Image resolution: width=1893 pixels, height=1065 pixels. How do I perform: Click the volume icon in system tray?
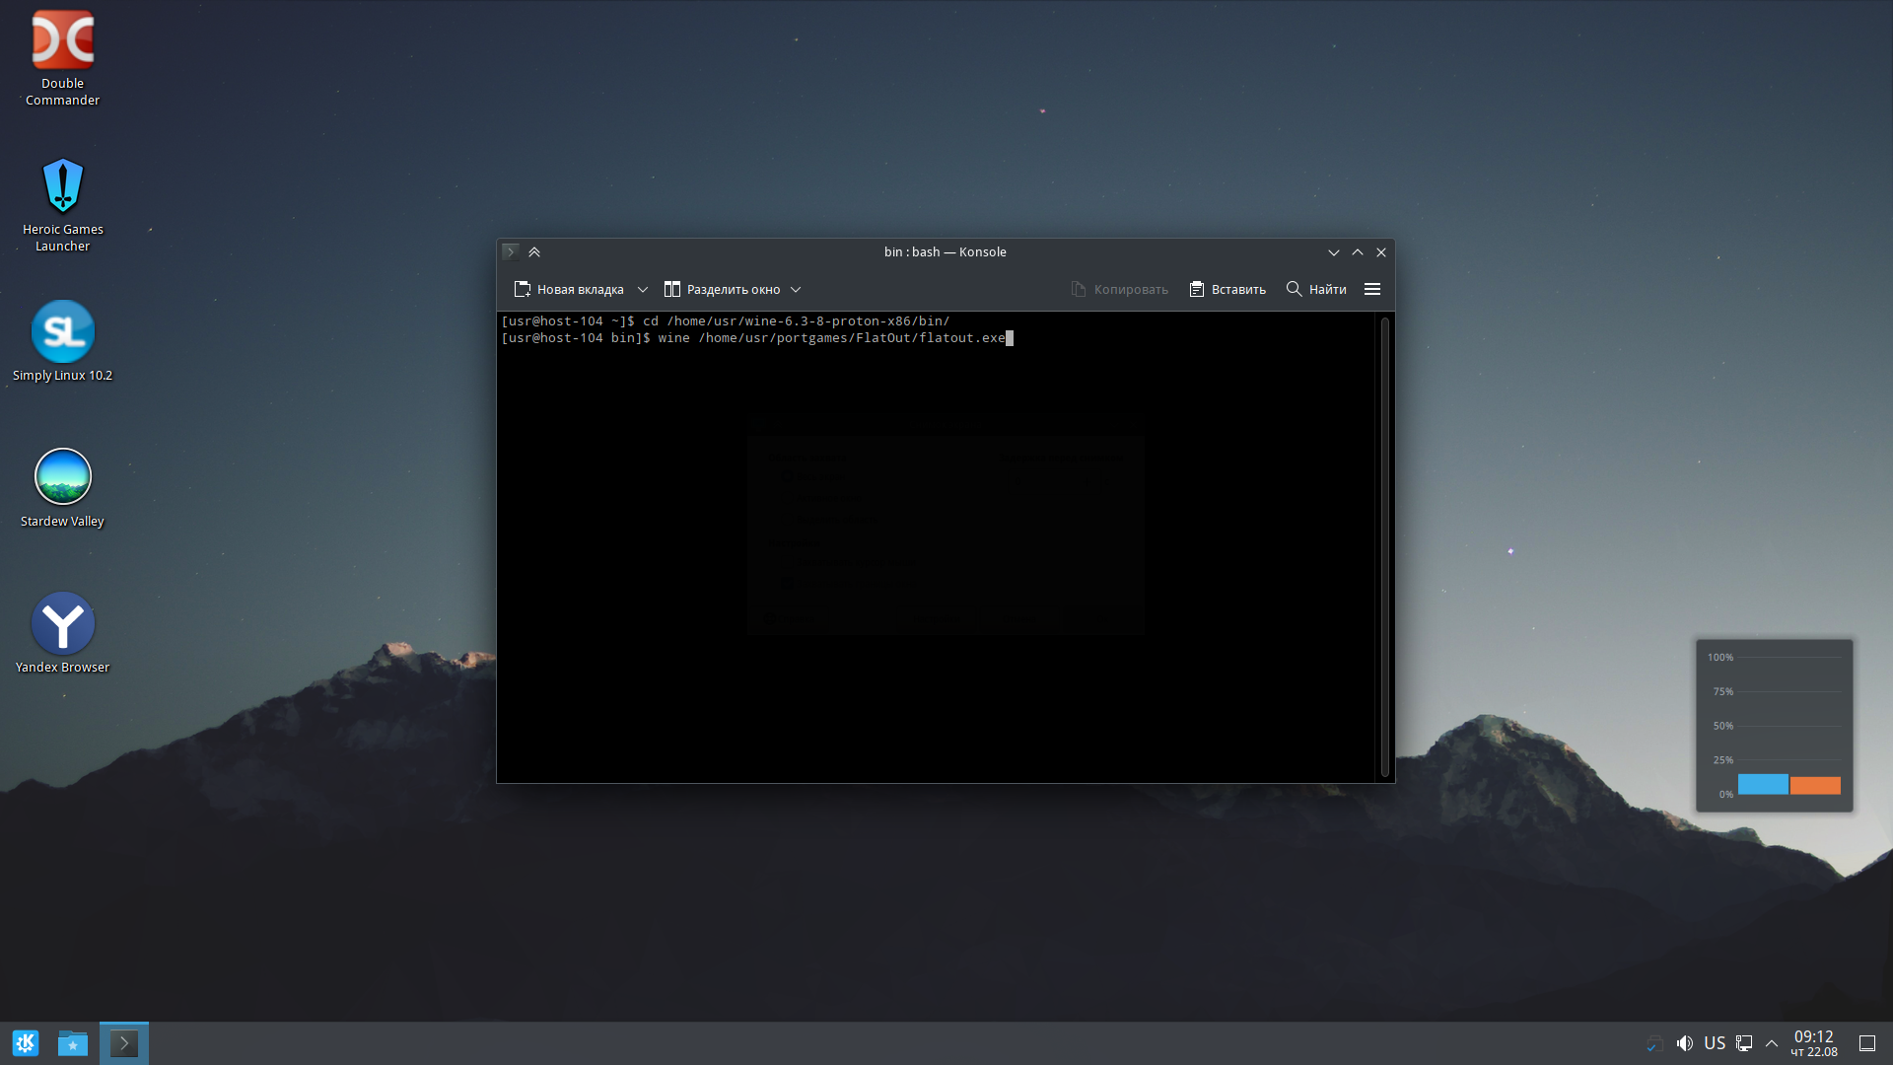pyautogui.click(x=1685, y=1043)
